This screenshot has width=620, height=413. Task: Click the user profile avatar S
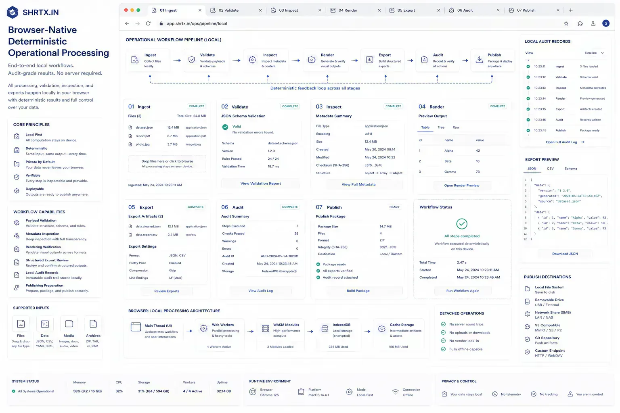(x=606, y=23)
